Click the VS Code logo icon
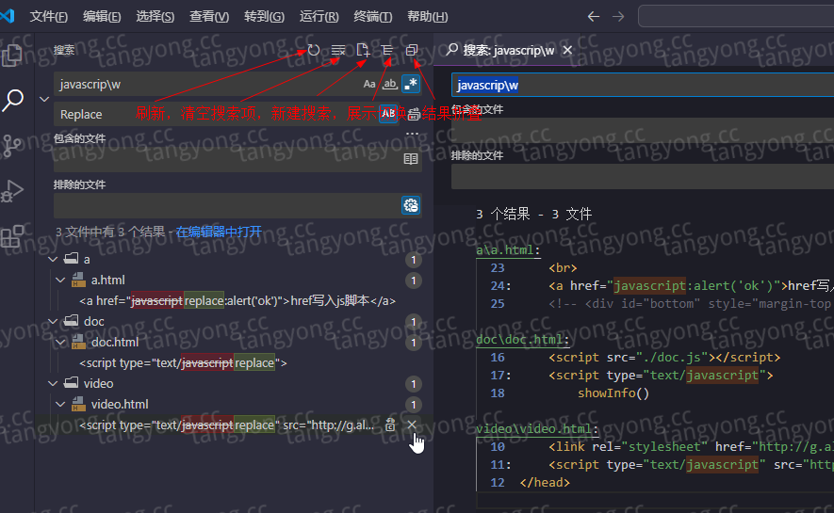 (8, 16)
